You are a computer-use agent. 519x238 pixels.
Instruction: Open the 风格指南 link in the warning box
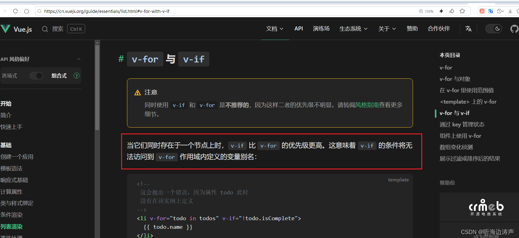[x=367, y=105]
